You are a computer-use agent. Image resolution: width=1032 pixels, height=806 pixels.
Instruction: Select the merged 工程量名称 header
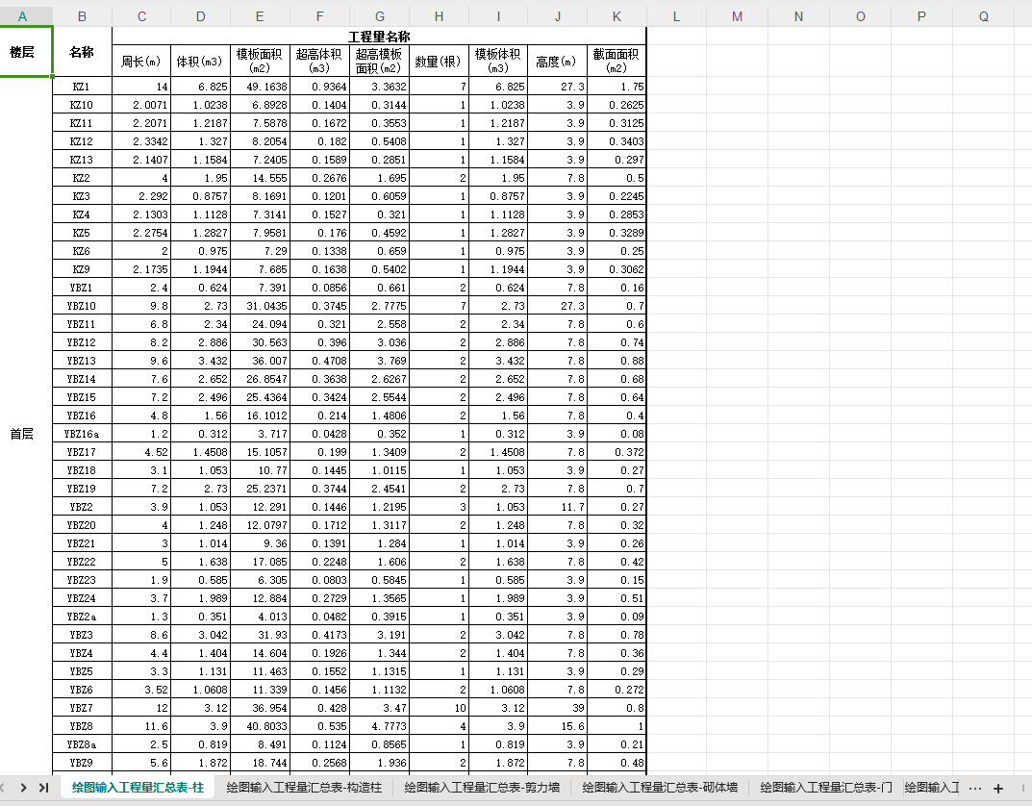pos(379,37)
